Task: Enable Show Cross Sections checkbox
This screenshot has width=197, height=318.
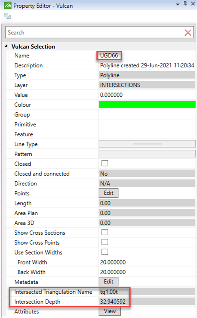Action: tap(105, 232)
